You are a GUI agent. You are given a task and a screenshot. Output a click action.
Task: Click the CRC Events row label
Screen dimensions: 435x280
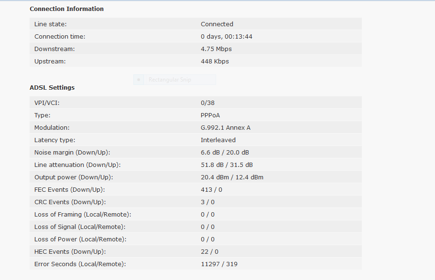pyautogui.click(x=70, y=202)
